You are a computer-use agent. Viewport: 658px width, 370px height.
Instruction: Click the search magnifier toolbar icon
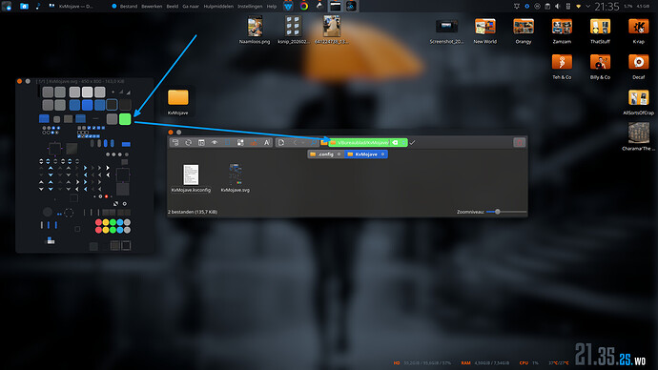(314, 143)
